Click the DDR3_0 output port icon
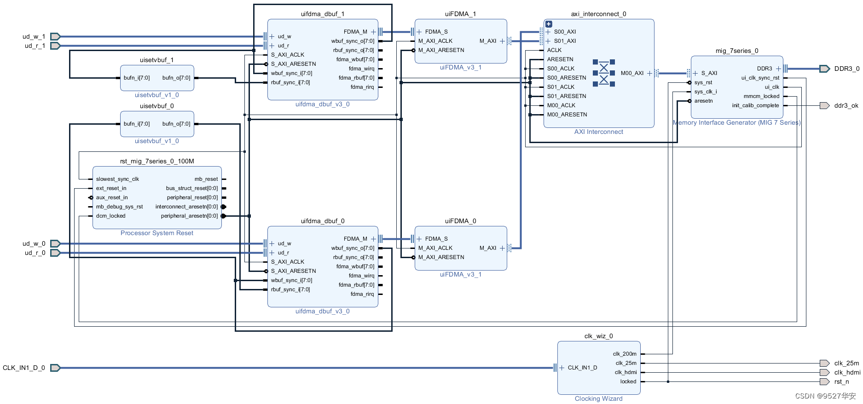The height and width of the screenshot is (404, 863). tap(824, 69)
